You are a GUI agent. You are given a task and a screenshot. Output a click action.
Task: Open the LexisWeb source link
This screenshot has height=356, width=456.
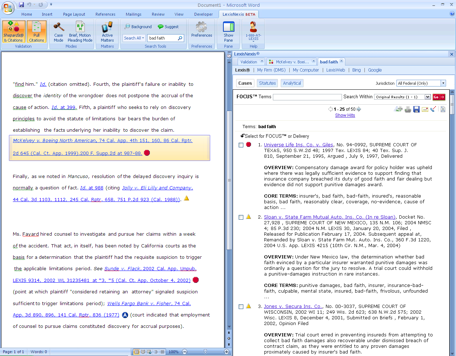tap(336, 70)
